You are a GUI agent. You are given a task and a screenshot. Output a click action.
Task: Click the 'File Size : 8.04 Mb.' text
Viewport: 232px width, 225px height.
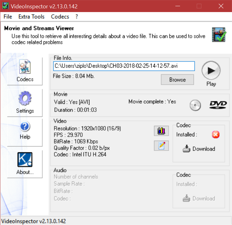(74, 76)
